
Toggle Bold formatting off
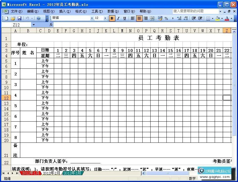tap(112, 18)
